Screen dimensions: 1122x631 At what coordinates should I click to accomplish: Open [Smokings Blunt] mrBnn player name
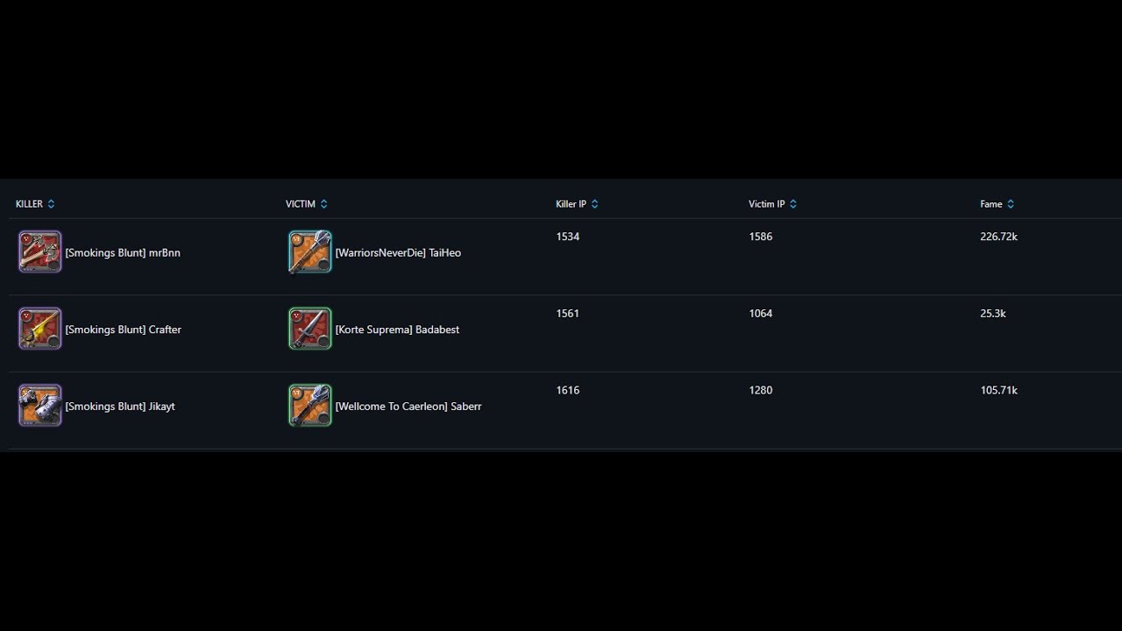[123, 252]
